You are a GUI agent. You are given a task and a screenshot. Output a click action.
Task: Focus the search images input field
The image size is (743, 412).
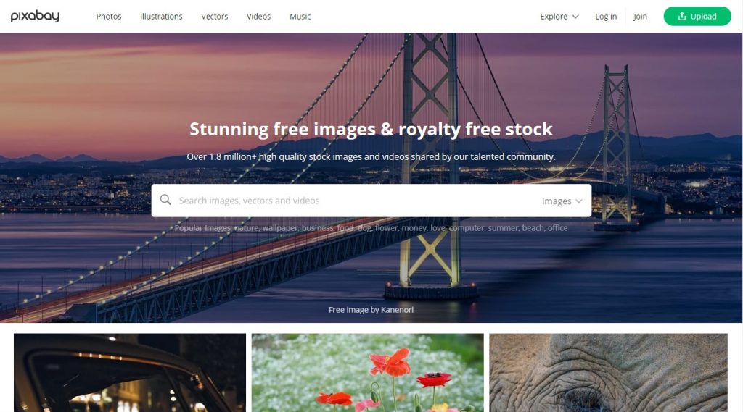(356, 201)
